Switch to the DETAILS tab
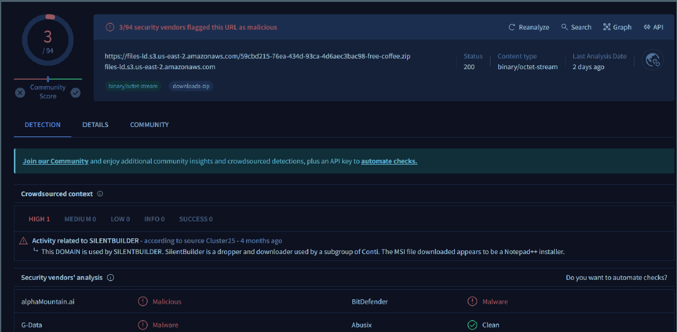 point(96,124)
